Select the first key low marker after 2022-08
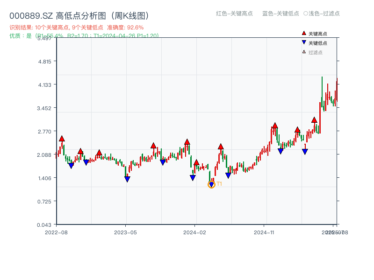Image resolution: width=374 pixels, height=280 pixels. point(71,166)
